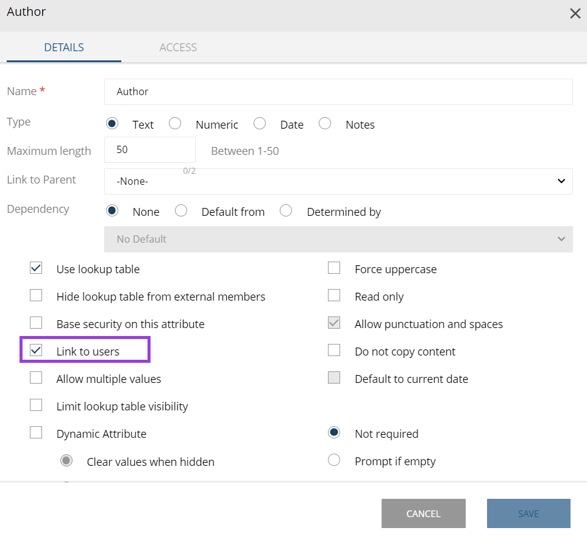Choose Determined by for Dependency
This screenshot has width=587, height=536.
[x=286, y=210]
